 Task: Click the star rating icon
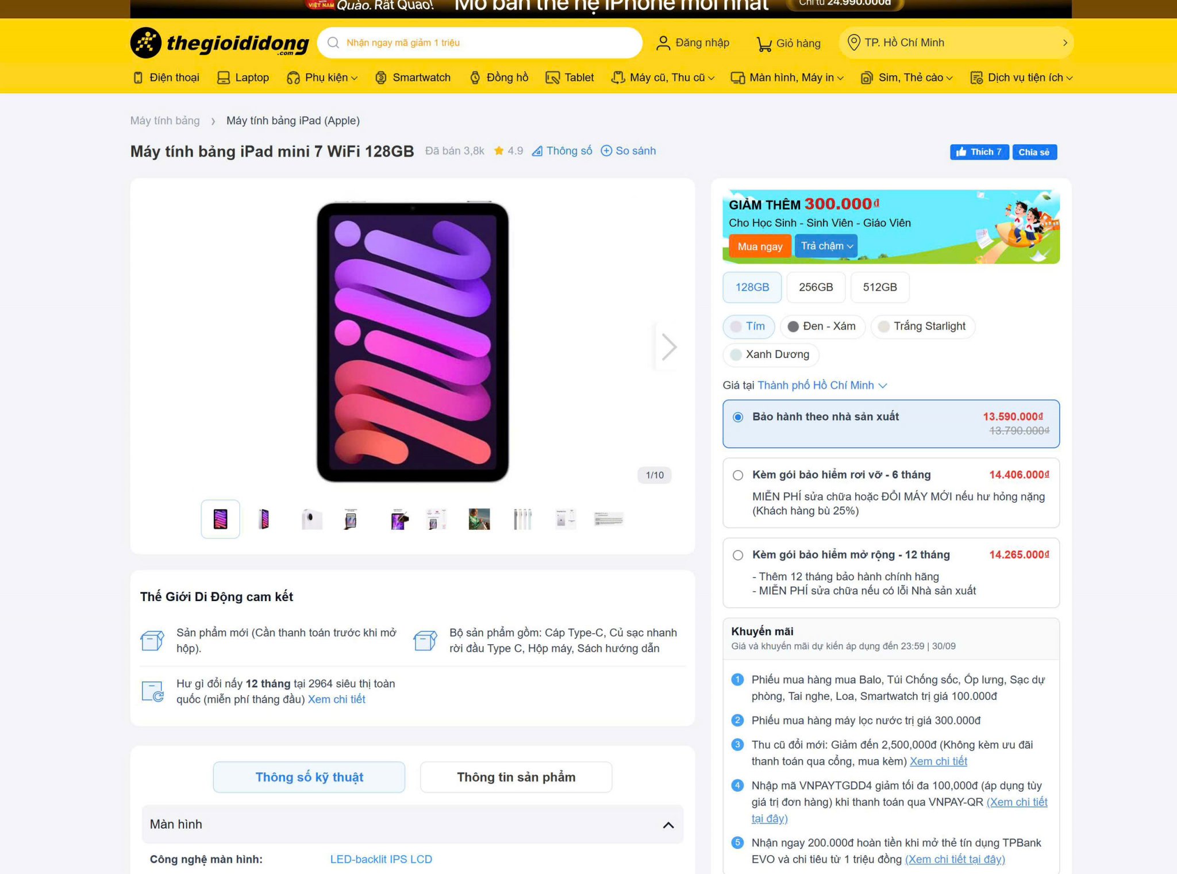click(x=499, y=151)
